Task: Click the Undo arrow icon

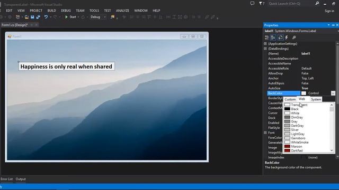Action: [46, 17]
